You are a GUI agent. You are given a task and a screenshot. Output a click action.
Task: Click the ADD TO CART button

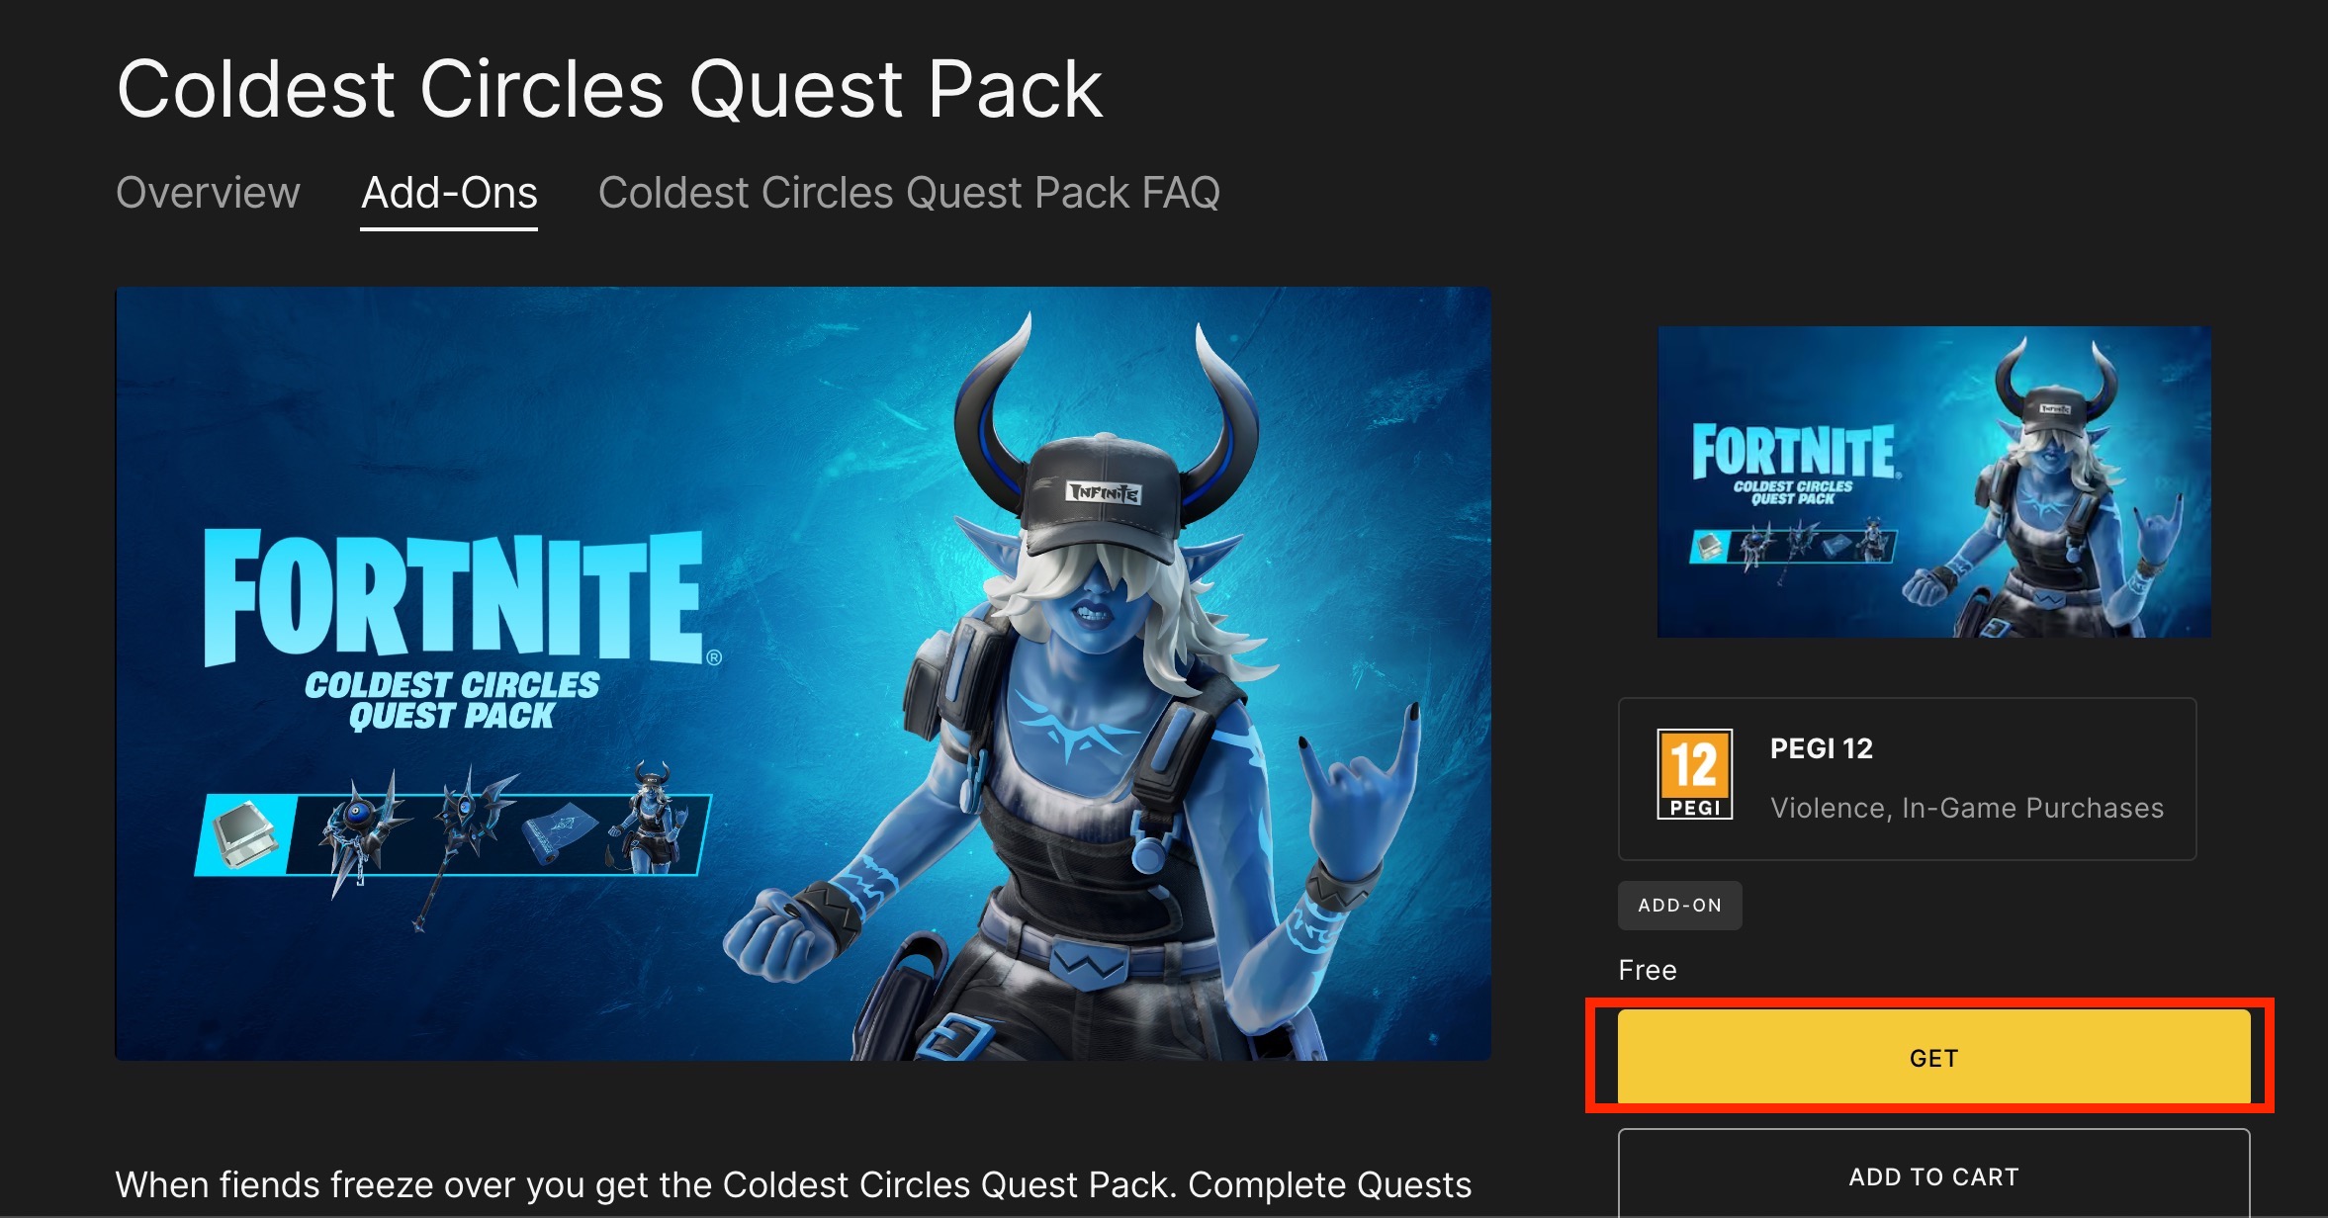point(1933,1174)
